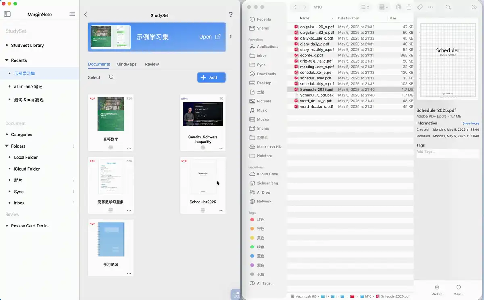This screenshot has height=300, width=484.
Task: Click the Tags icon in Finder toolbar
Action: [x=420, y=7]
